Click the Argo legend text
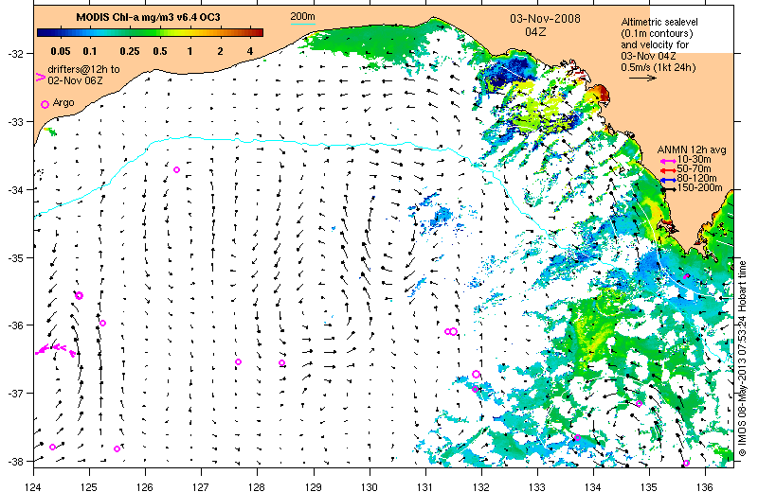 (x=63, y=103)
